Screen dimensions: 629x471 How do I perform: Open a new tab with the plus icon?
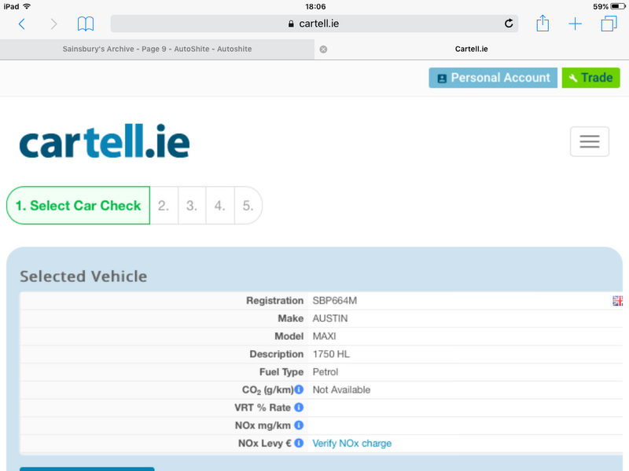click(576, 24)
